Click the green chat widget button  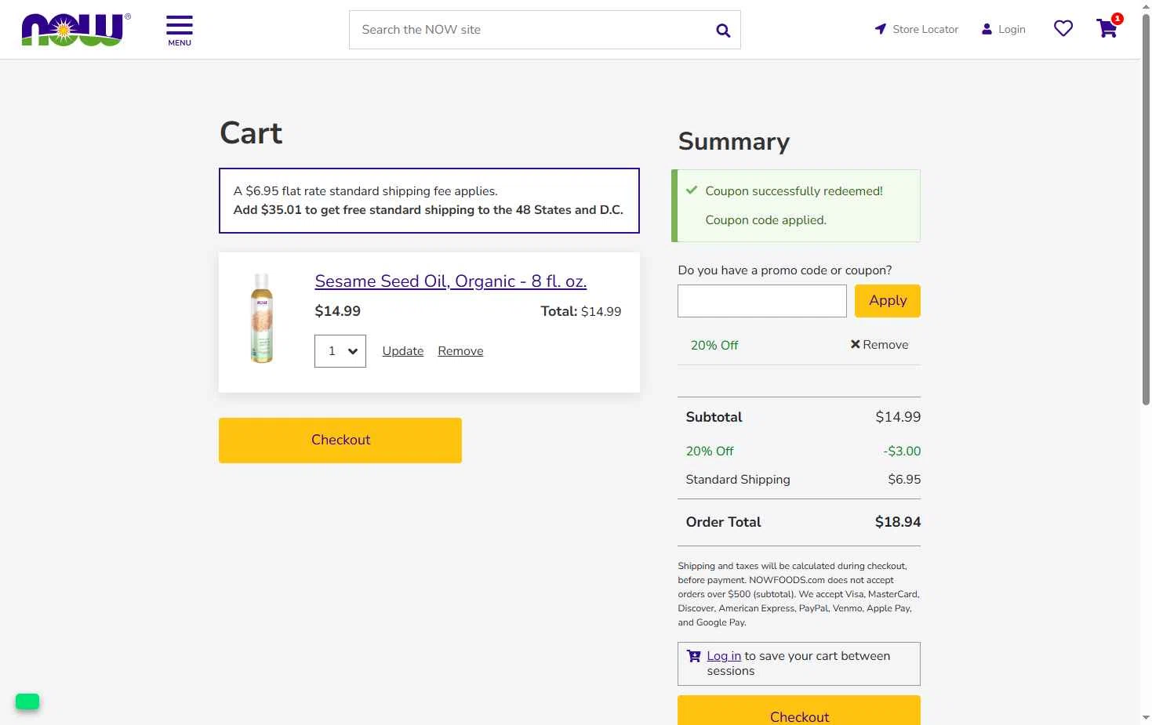click(27, 701)
